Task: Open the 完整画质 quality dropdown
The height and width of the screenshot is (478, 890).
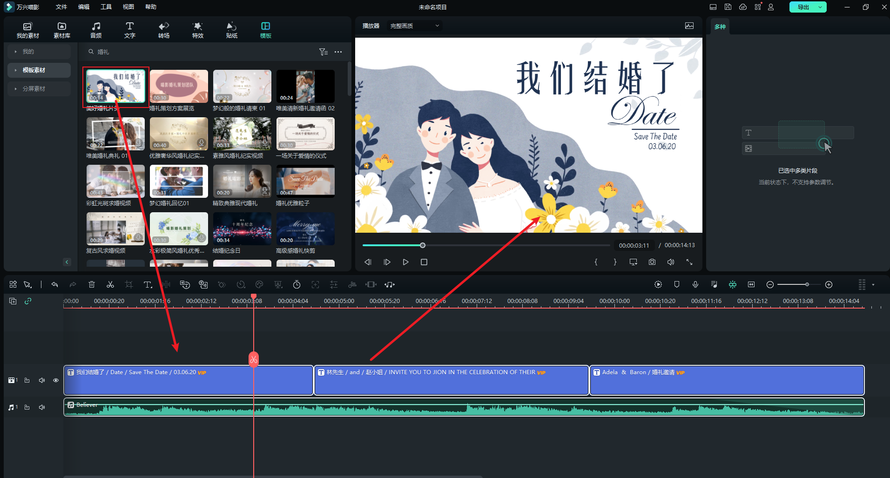Action: (x=413, y=26)
